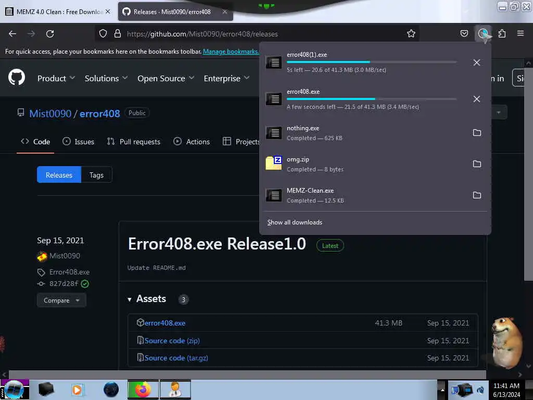Cancel the error408.exe download
Screen dimensions: 533x400
coord(477,99)
